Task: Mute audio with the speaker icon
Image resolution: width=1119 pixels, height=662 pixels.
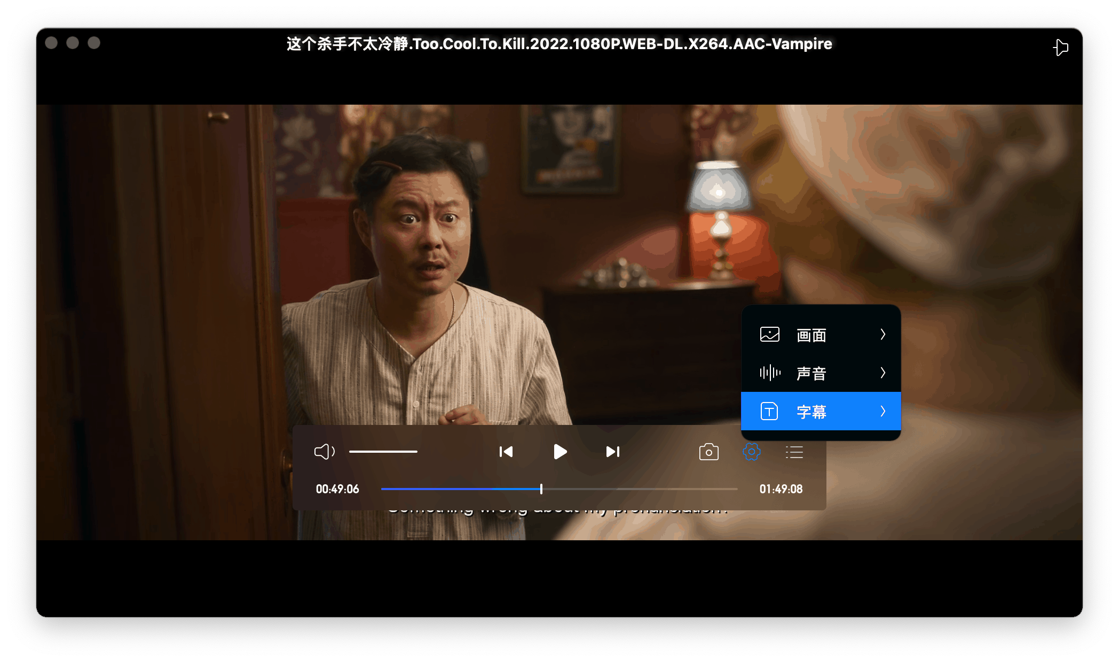Action: pos(324,452)
